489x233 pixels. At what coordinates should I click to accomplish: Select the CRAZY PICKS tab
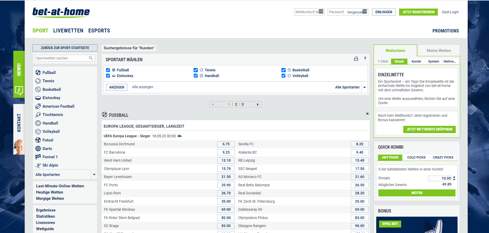tap(443, 157)
